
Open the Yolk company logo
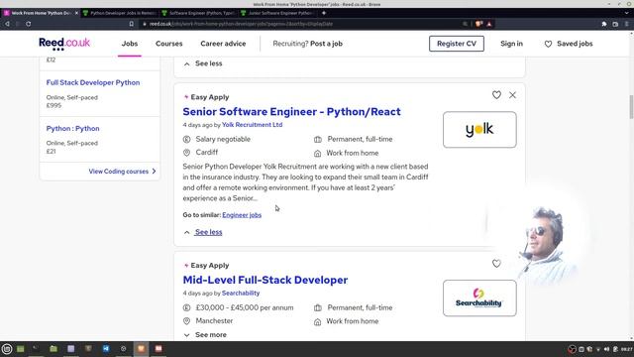coord(479,130)
